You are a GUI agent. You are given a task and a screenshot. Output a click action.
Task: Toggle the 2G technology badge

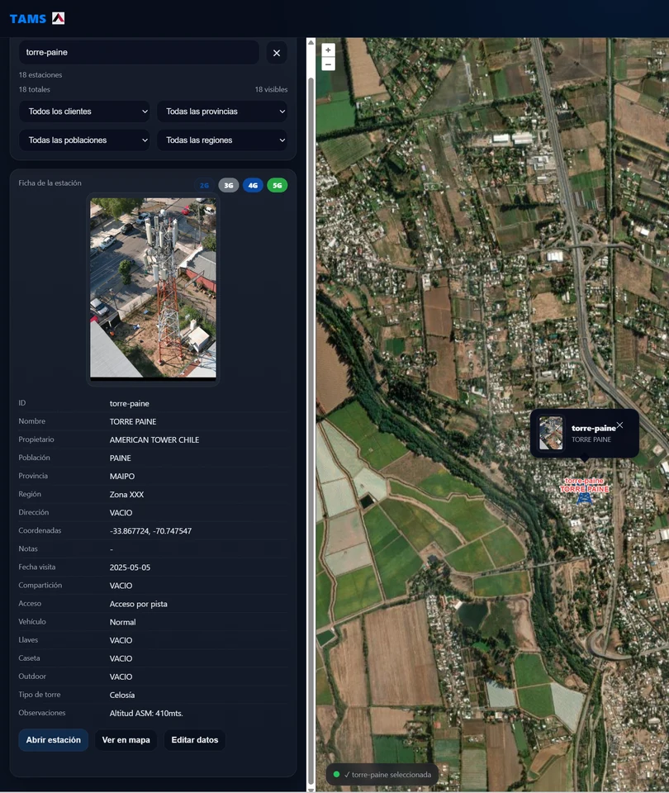[x=204, y=185]
